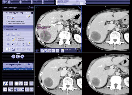Open the dropdown arrow next to the link tool
This screenshot has height=95, width=132.
click(x=8, y=84)
